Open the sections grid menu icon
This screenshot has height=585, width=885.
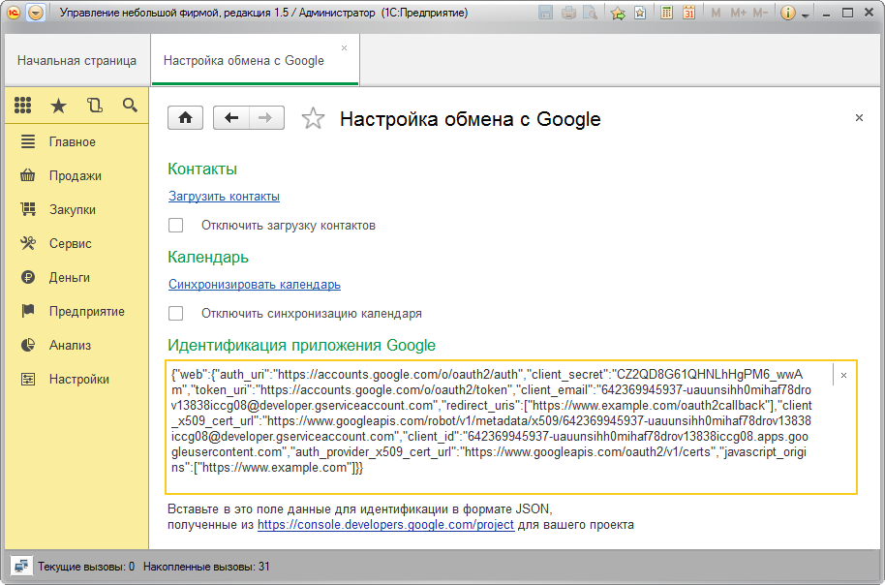22,105
